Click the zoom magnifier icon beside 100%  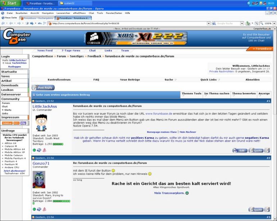click(262, 23)
